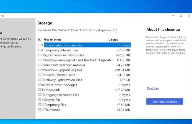Enable the Language Resource Files checkbox
This screenshot has height=124, width=192.
(40, 95)
